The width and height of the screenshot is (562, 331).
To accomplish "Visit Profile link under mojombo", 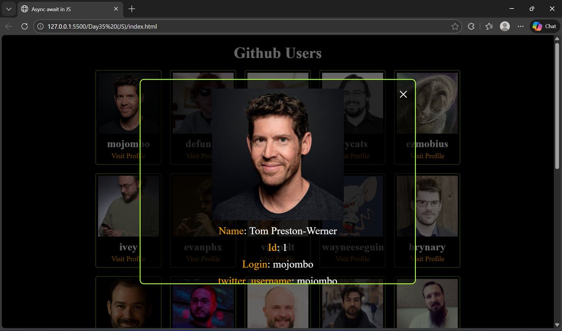I will [128, 156].
